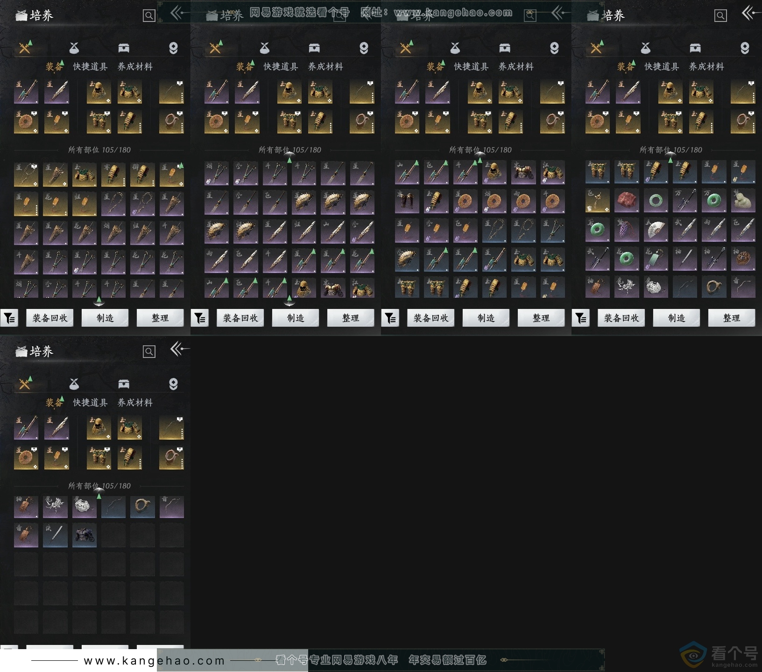Click the search icon in the fourth panel

(x=720, y=16)
